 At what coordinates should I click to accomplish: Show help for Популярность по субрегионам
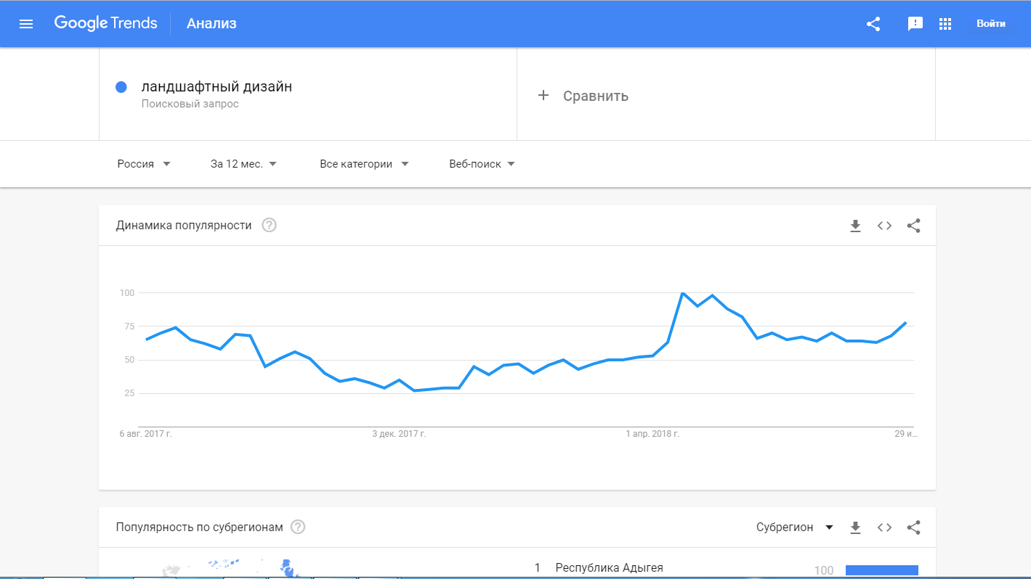click(298, 527)
